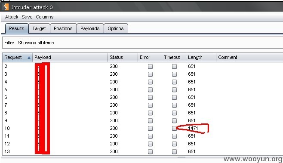Sort by the Error column header
The width and height of the screenshot is (283, 163).
pos(150,57)
